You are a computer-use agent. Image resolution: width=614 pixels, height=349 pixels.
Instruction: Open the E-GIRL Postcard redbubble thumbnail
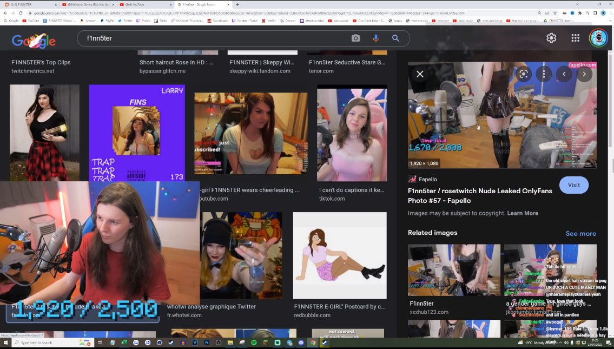click(x=340, y=255)
